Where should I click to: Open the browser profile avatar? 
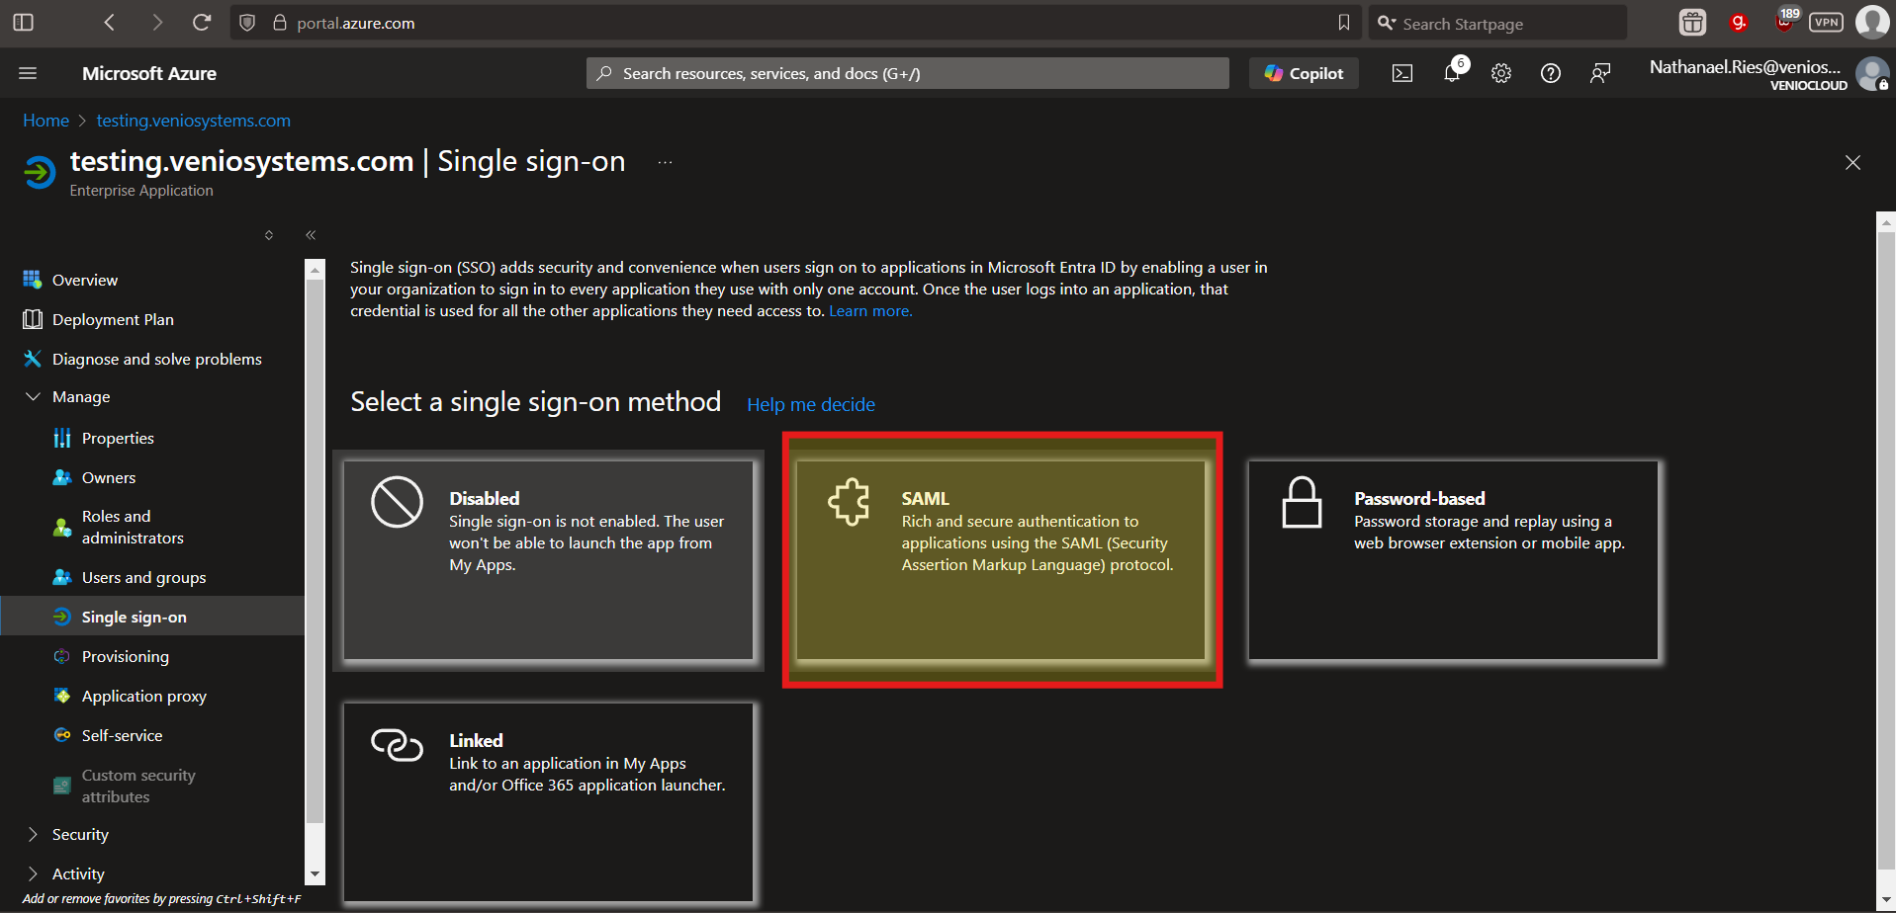pyautogui.click(x=1872, y=22)
